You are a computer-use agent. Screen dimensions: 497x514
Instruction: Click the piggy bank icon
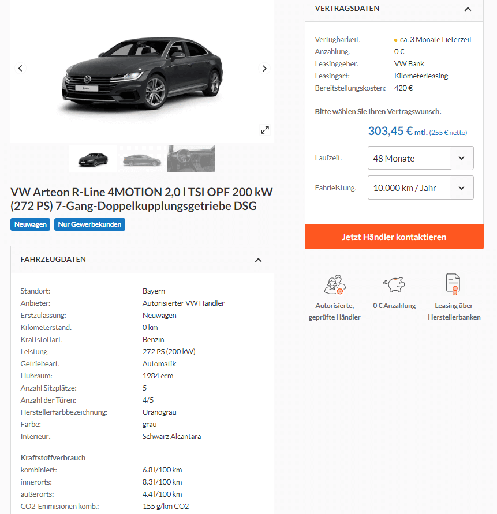tap(394, 284)
